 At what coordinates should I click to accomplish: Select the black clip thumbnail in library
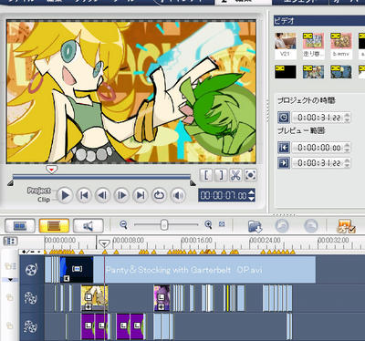click(286, 72)
